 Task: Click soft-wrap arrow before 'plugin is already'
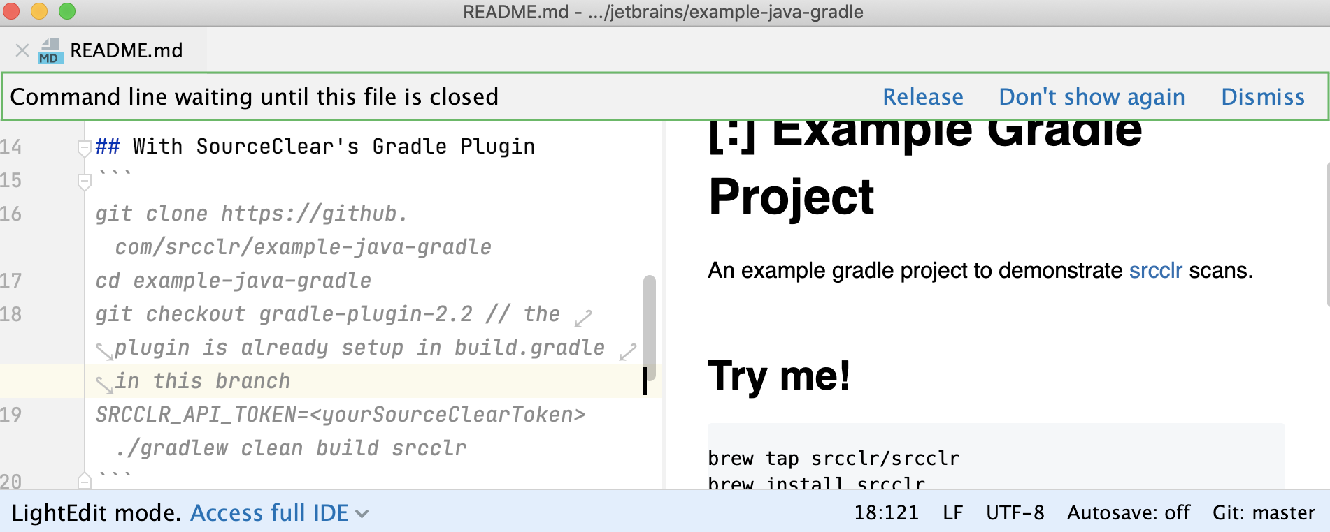[104, 351]
